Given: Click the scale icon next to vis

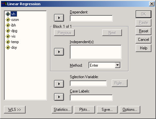Looking at the screenshot, I should coord(8,36).
